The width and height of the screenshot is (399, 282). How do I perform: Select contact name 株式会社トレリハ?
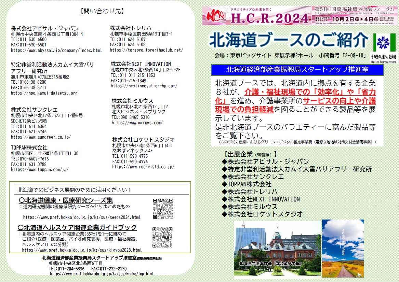[131, 28]
